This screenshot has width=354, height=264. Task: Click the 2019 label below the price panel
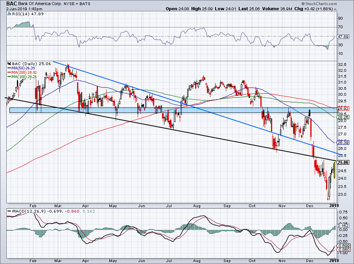(334, 206)
